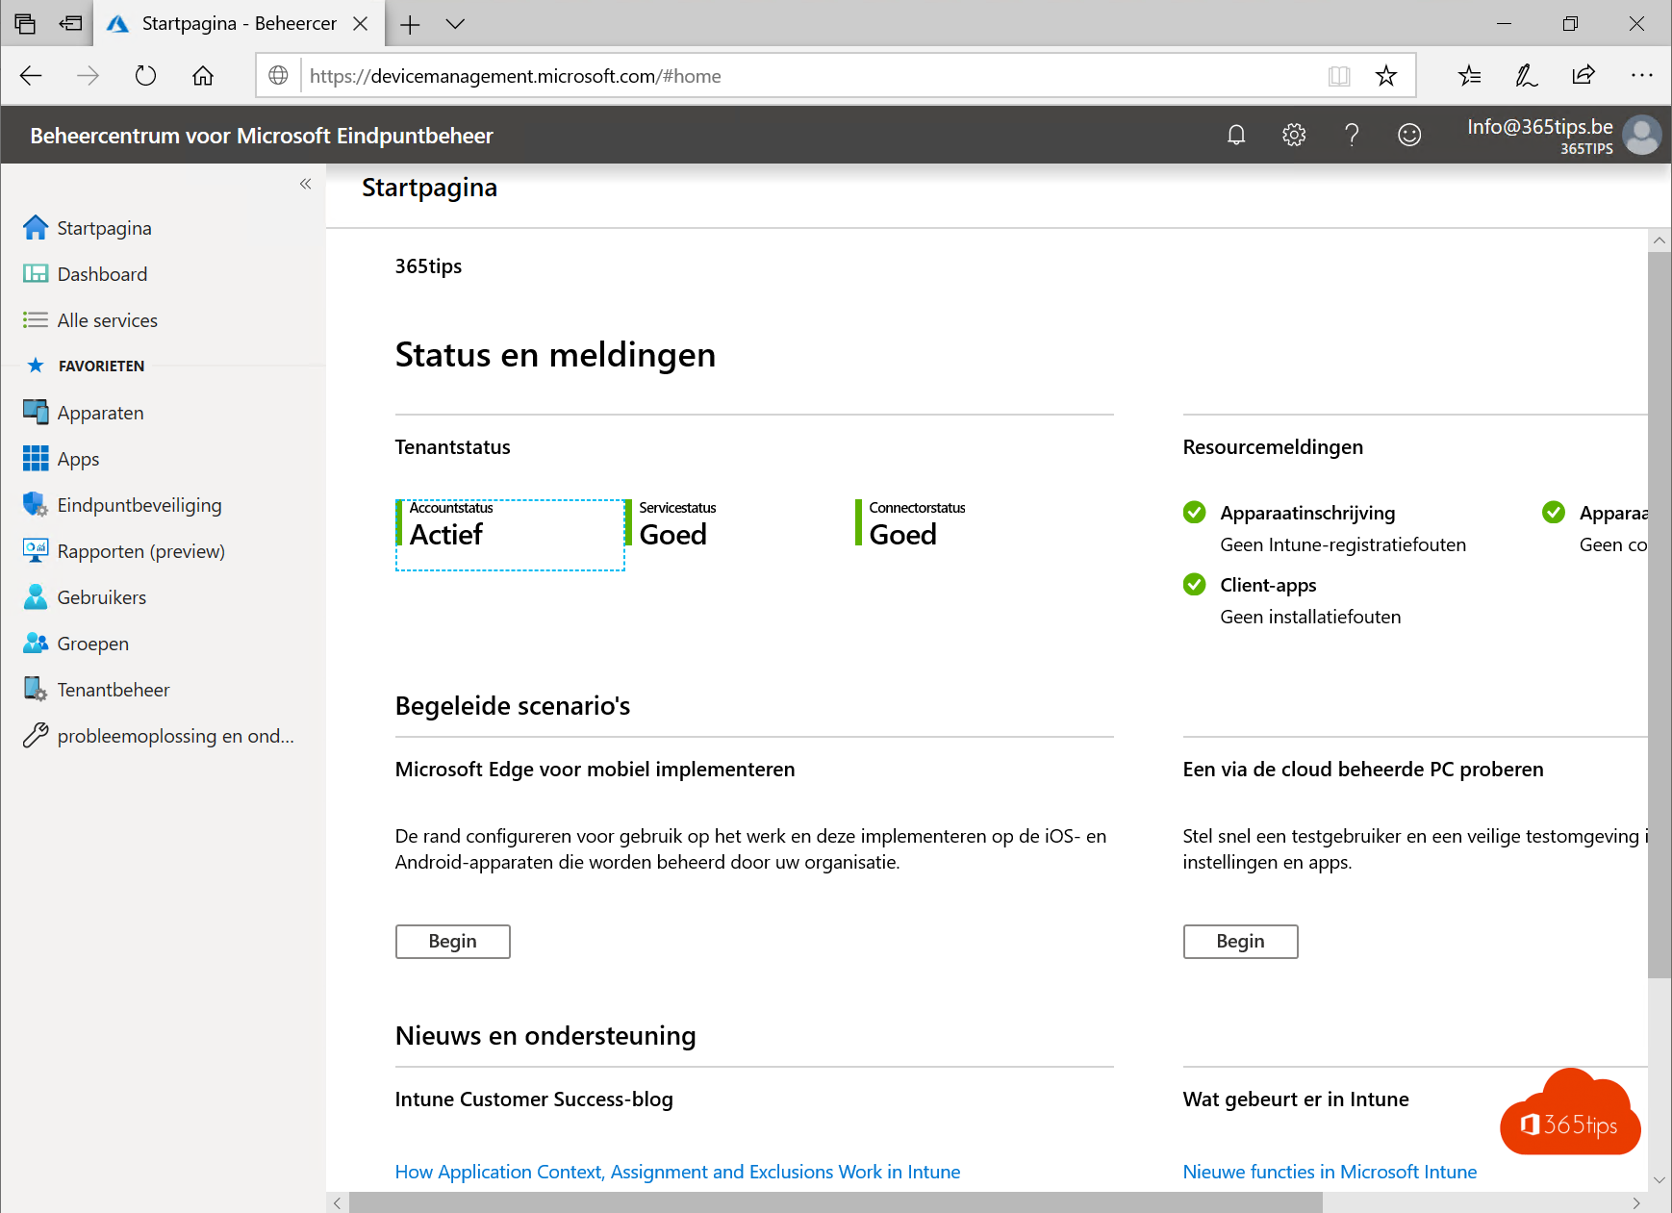Open the account avatar for Info@365tips.be
This screenshot has height=1213, width=1672.
pyautogui.click(x=1641, y=135)
